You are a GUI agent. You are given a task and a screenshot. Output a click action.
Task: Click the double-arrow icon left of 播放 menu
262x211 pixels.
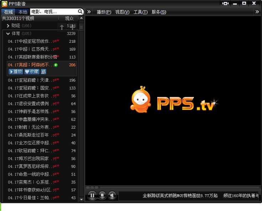(x=89, y=12)
